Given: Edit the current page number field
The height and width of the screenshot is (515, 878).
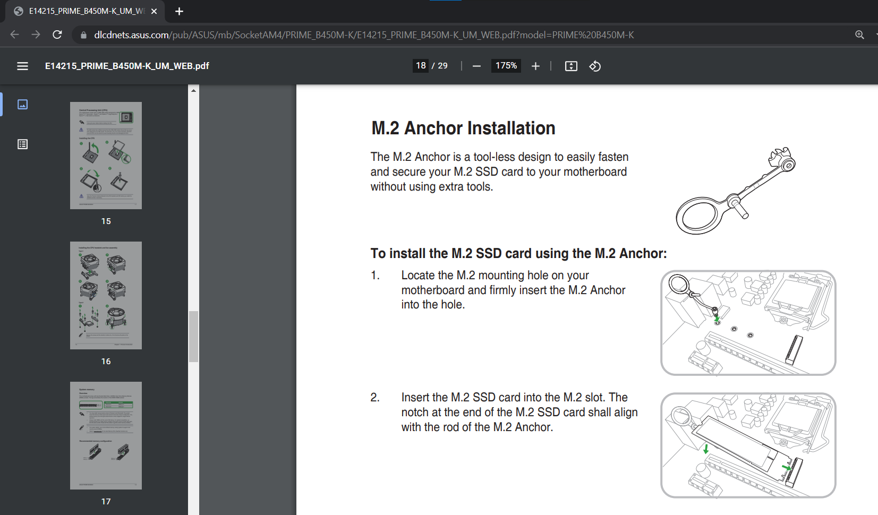Looking at the screenshot, I should [x=421, y=66].
